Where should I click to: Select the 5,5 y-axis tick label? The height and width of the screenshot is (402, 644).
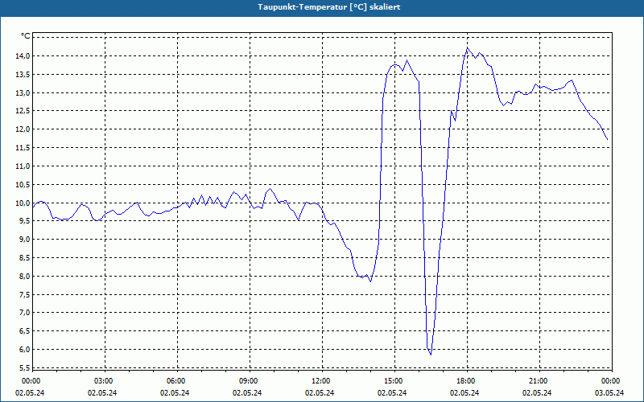[26, 367]
